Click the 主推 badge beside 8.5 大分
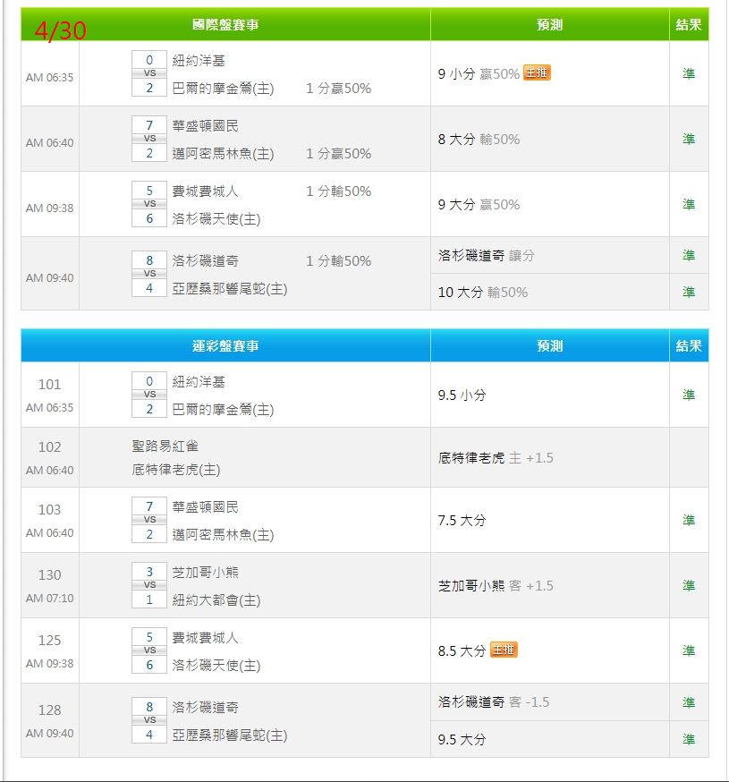Viewport: 729px width, 782px height. (504, 650)
